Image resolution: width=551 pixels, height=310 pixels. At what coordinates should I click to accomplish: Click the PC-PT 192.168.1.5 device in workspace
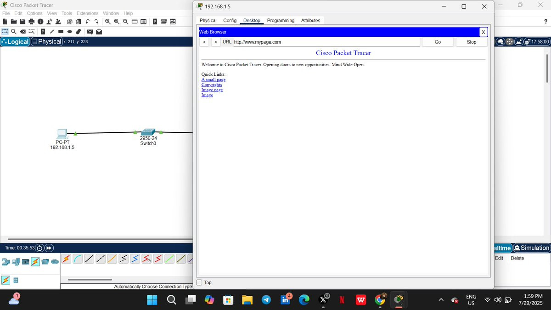tap(62, 134)
